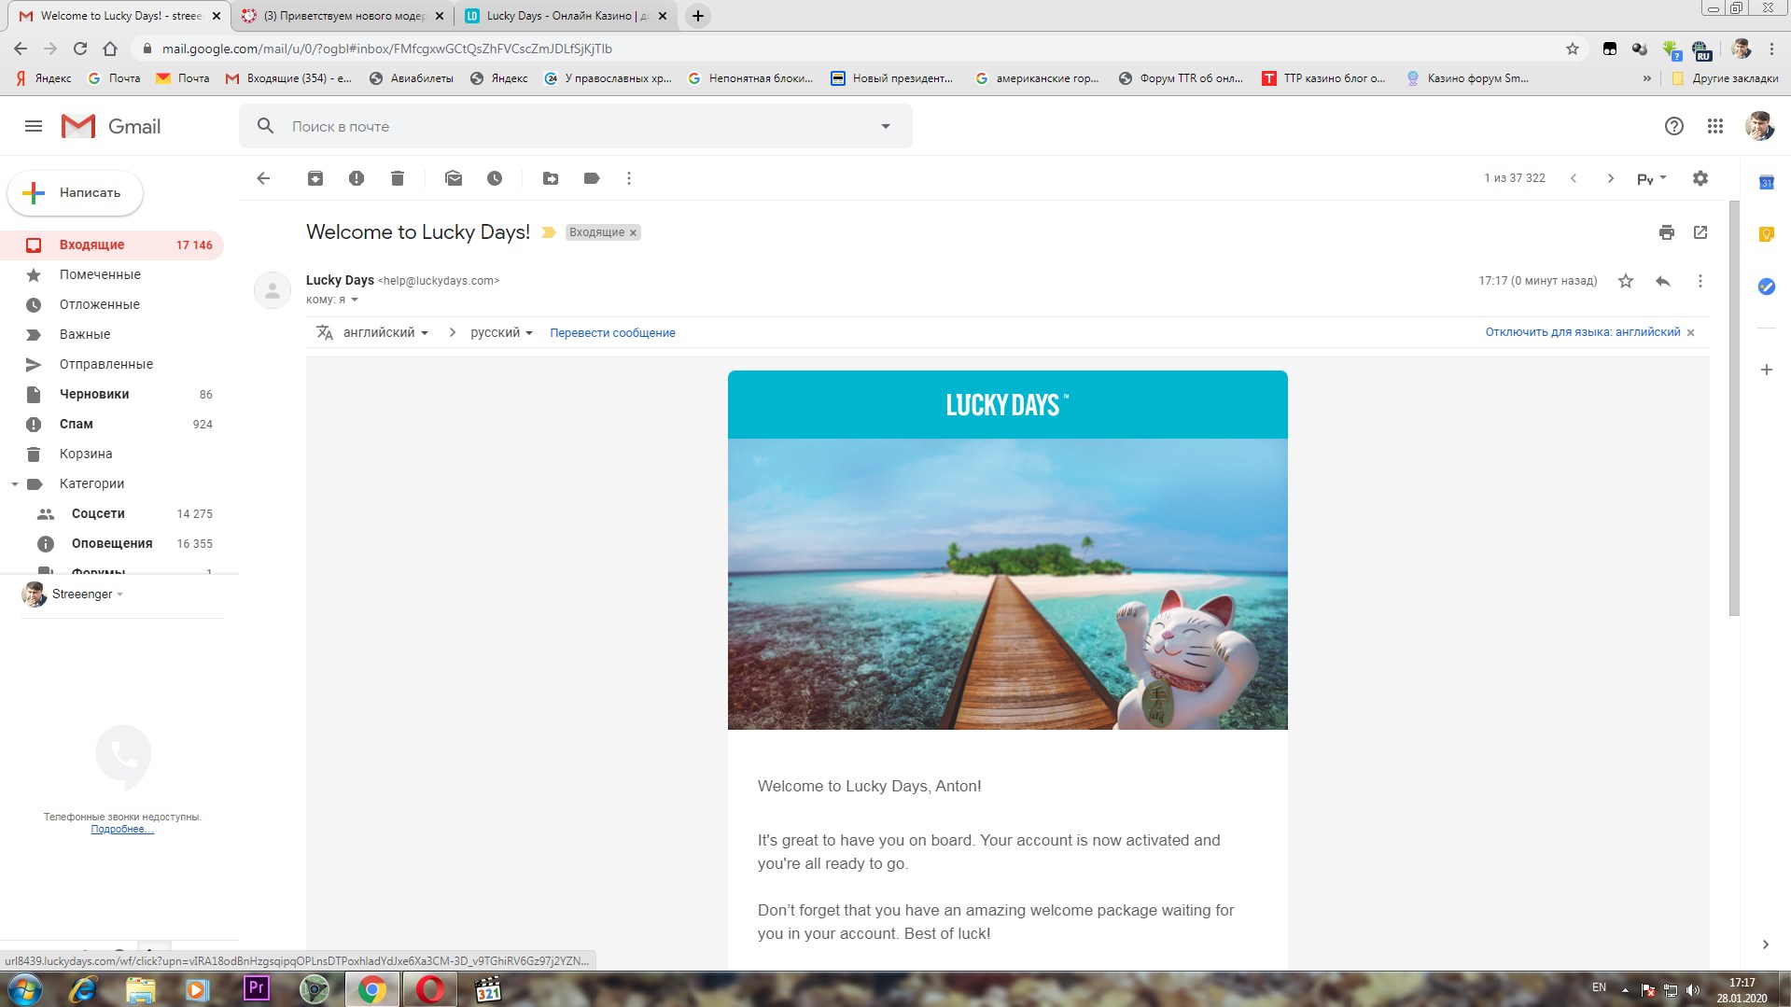Switch to Lucky Days Онлайн Казино tab

[567, 16]
